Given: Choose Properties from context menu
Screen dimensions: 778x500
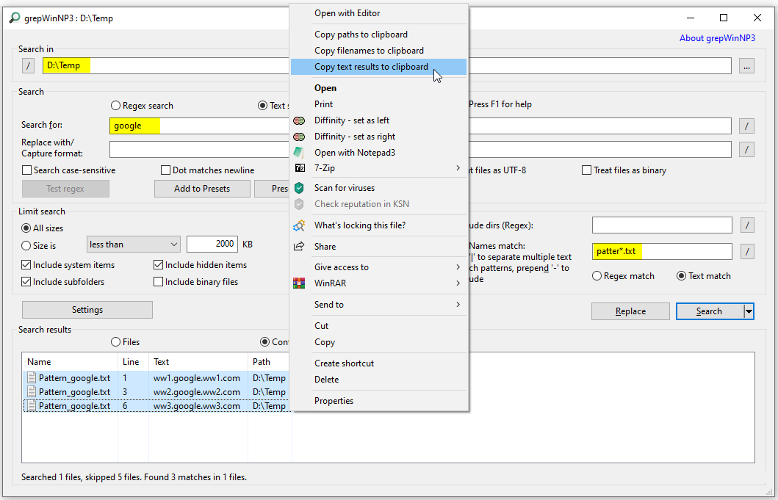Looking at the screenshot, I should [379, 401].
